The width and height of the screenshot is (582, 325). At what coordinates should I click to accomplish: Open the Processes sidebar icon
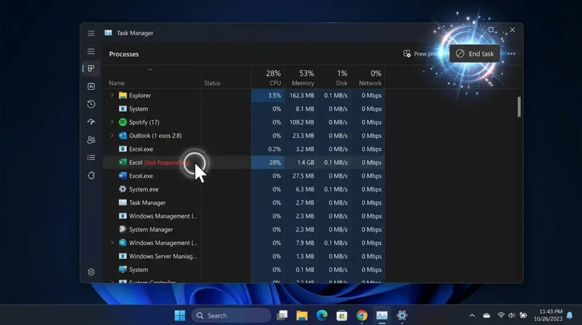point(91,68)
